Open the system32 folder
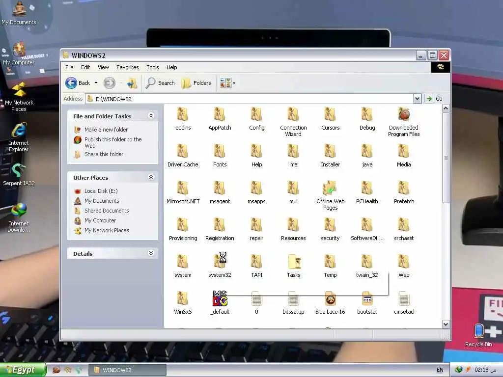This screenshot has width=503, height=377. pos(220,266)
